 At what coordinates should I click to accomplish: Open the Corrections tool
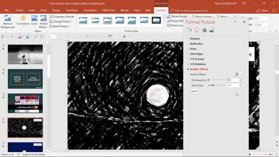23,22
